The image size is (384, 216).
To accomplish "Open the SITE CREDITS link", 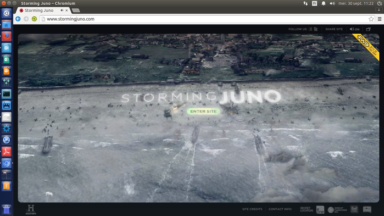I will (x=252, y=209).
